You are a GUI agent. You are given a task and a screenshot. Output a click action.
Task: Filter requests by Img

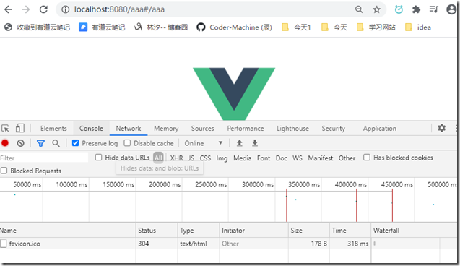pos(222,158)
